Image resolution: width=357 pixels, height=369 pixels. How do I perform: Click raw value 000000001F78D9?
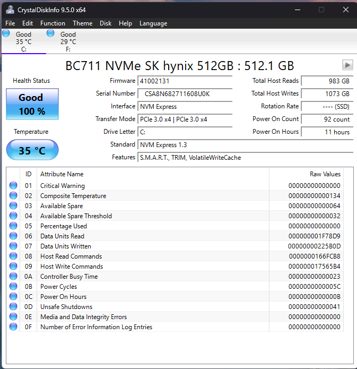tap(315, 236)
